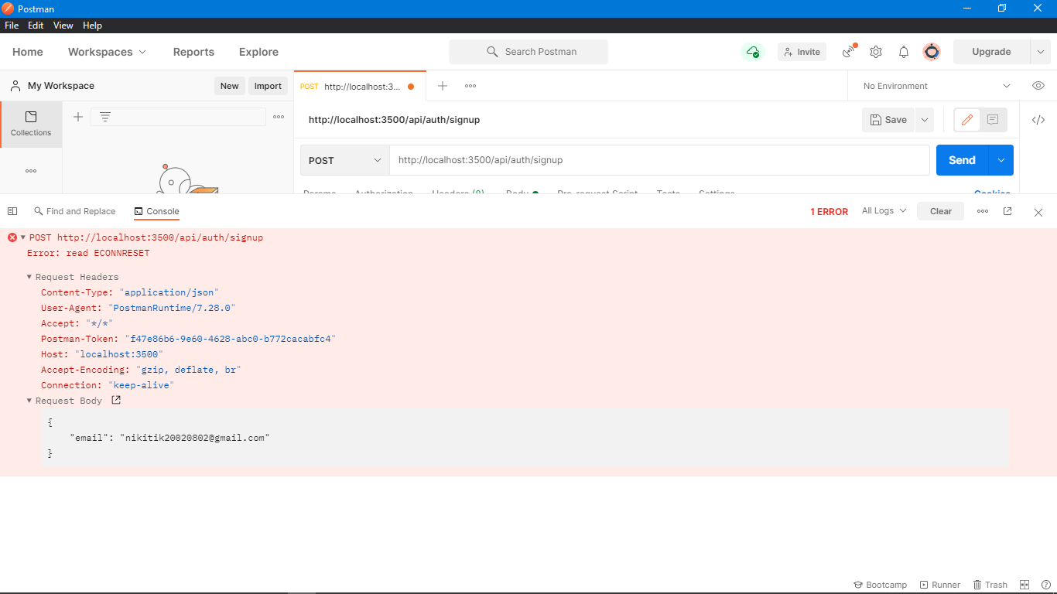Viewport: 1057px width, 594px height.
Task: Collapse the POST log entry triangle
Action: (23, 237)
